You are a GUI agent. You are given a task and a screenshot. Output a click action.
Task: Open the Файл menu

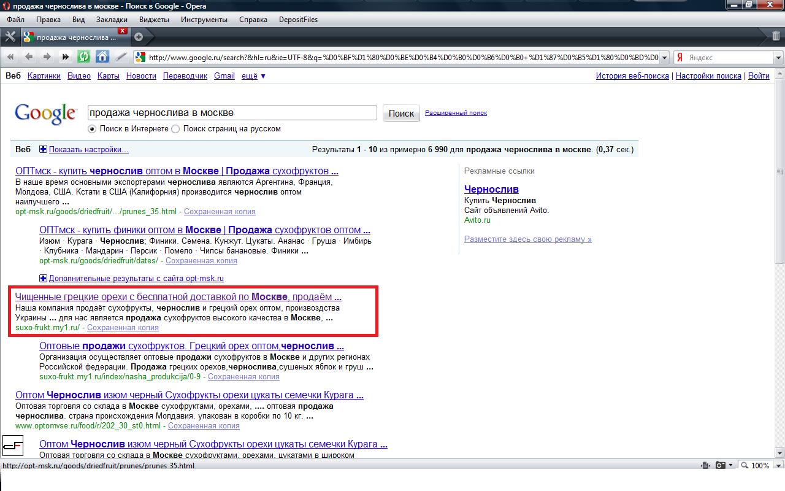[x=16, y=20]
